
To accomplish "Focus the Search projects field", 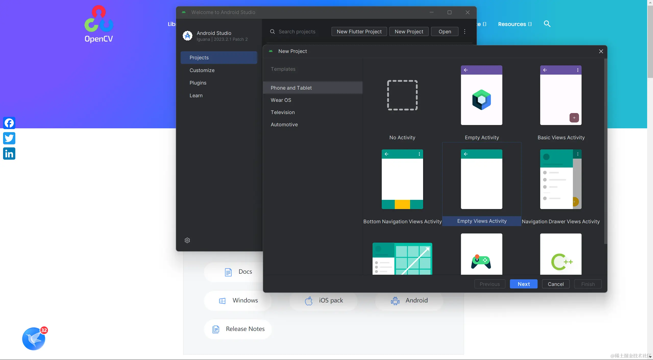I will tap(297, 32).
